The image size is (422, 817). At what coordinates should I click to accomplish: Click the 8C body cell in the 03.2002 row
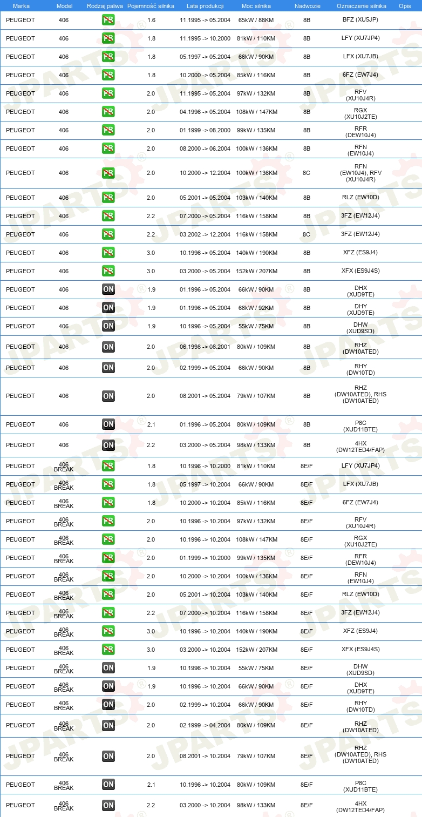coord(307,234)
